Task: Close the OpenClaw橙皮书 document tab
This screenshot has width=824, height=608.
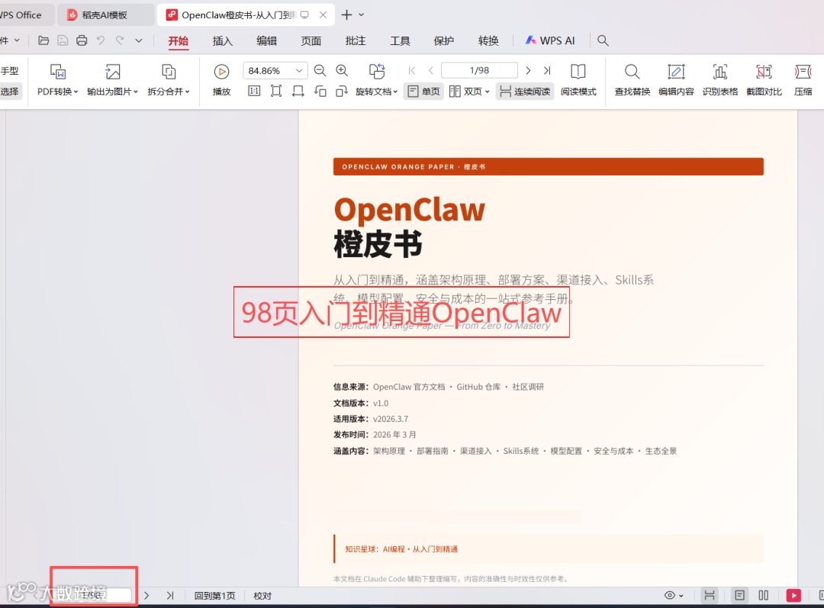Action: (x=323, y=14)
